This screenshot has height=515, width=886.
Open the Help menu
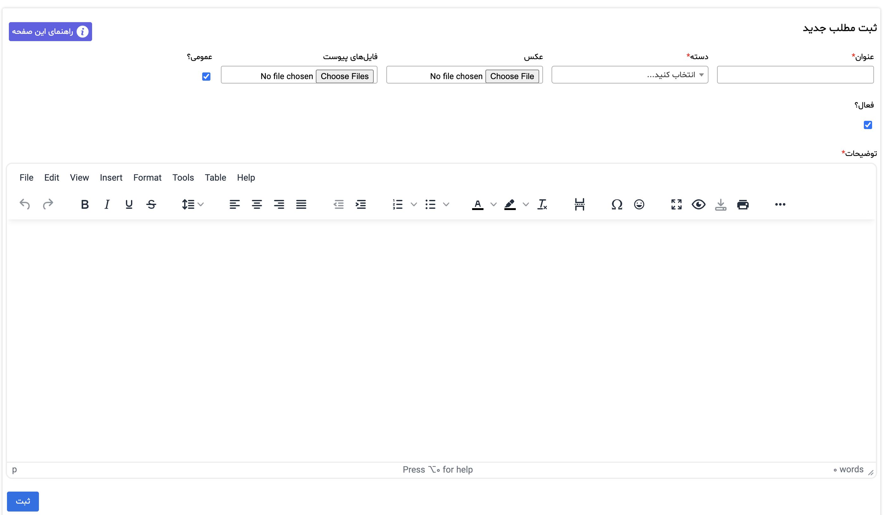246,177
